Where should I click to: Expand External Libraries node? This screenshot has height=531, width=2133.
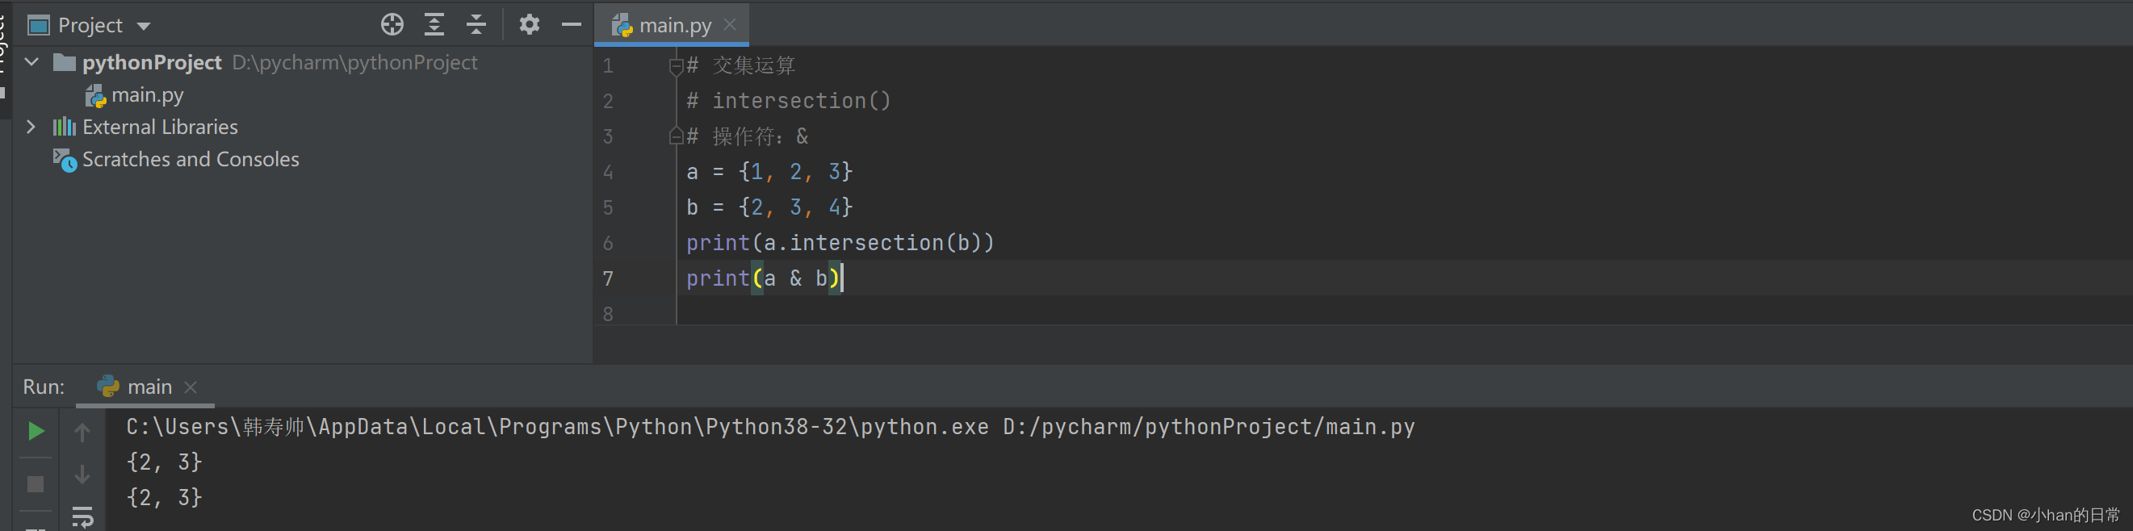pos(31,127)
